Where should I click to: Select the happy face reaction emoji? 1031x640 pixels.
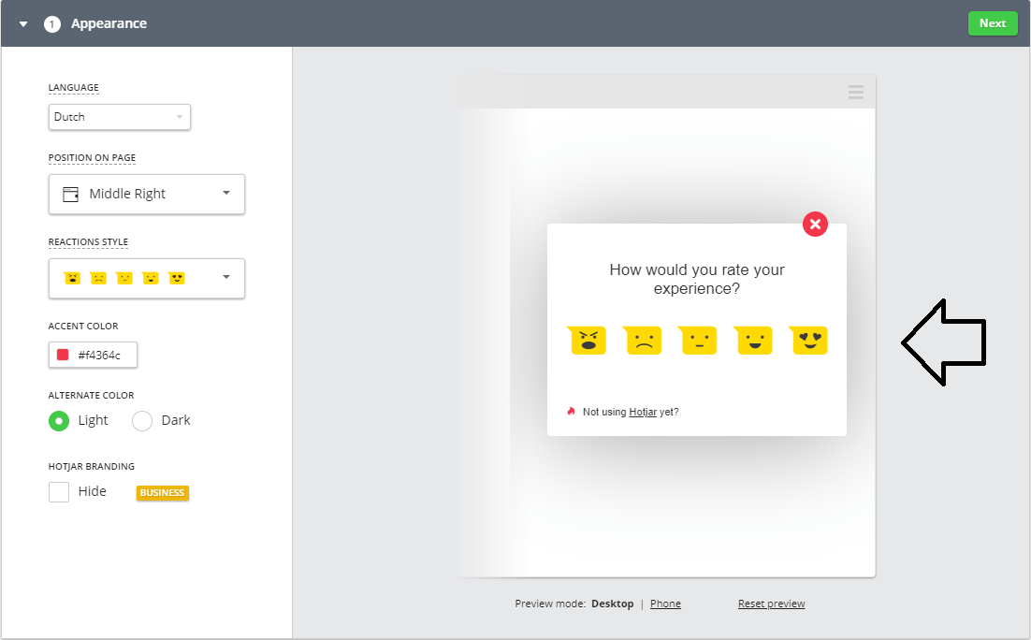[x=753, y=341]
